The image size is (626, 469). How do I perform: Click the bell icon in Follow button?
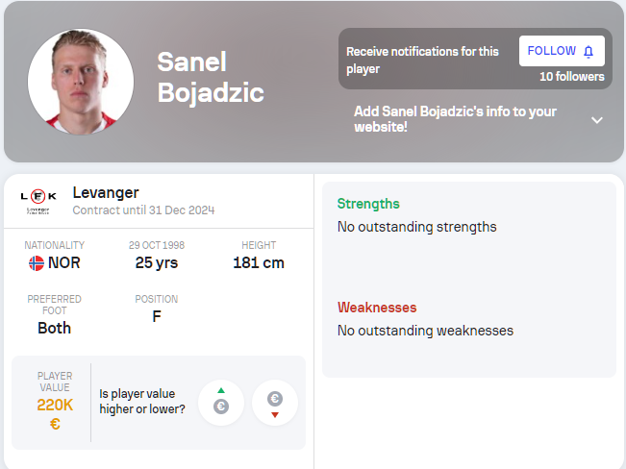tap(588, 52)
